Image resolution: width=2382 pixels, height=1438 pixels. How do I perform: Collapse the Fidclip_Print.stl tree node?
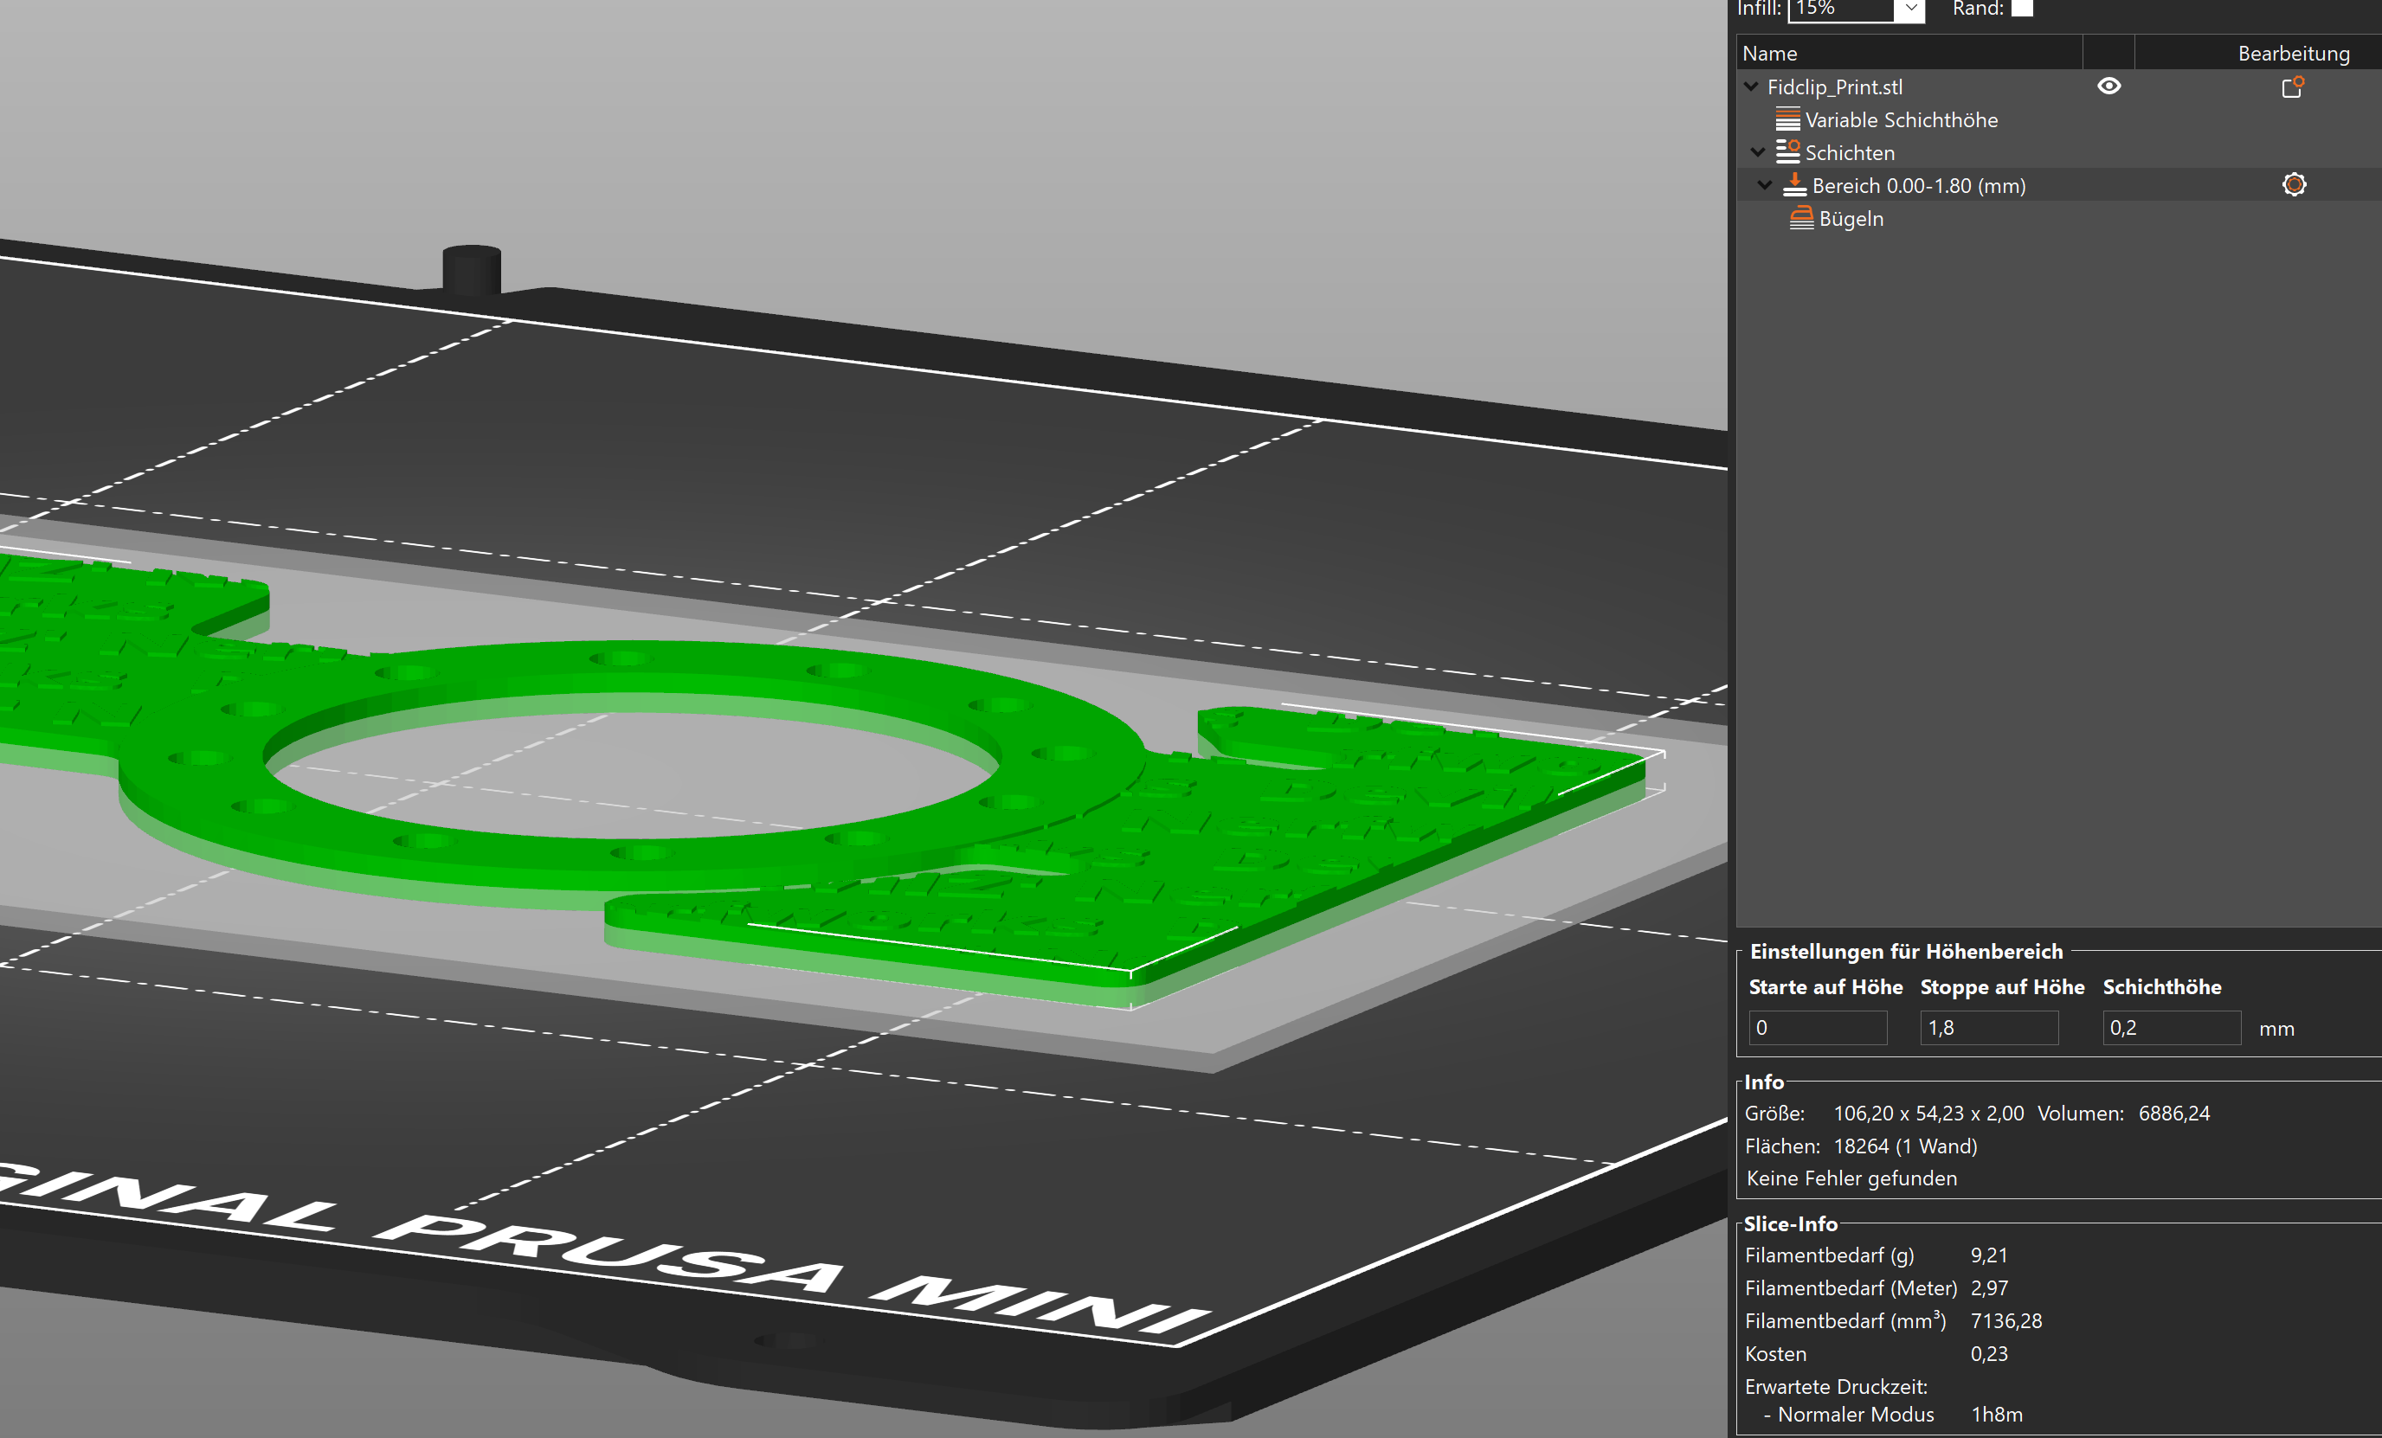click(1751, 86)
